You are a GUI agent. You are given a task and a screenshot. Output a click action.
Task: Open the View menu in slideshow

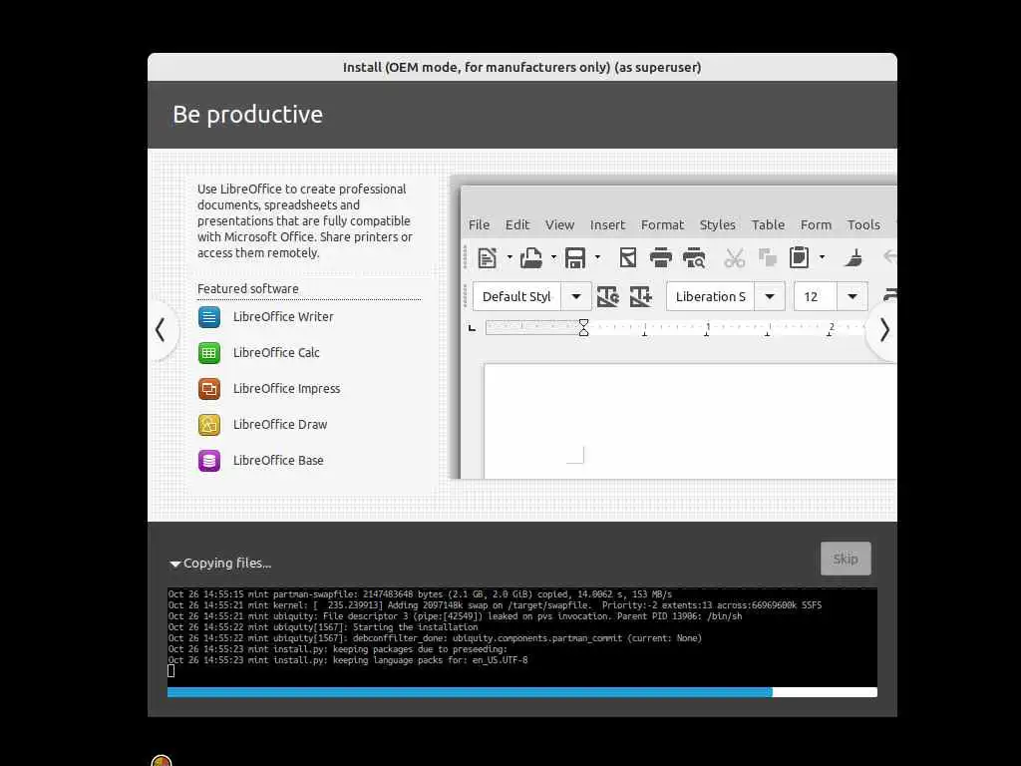point(560,224)
